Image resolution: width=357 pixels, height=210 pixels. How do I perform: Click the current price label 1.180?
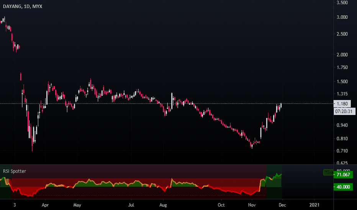coord(342,104)
